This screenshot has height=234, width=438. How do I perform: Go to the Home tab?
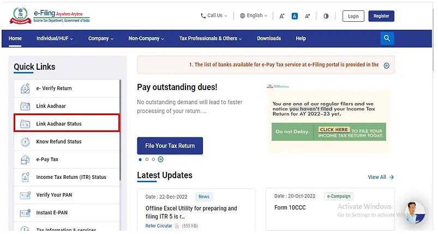[15, 39]
